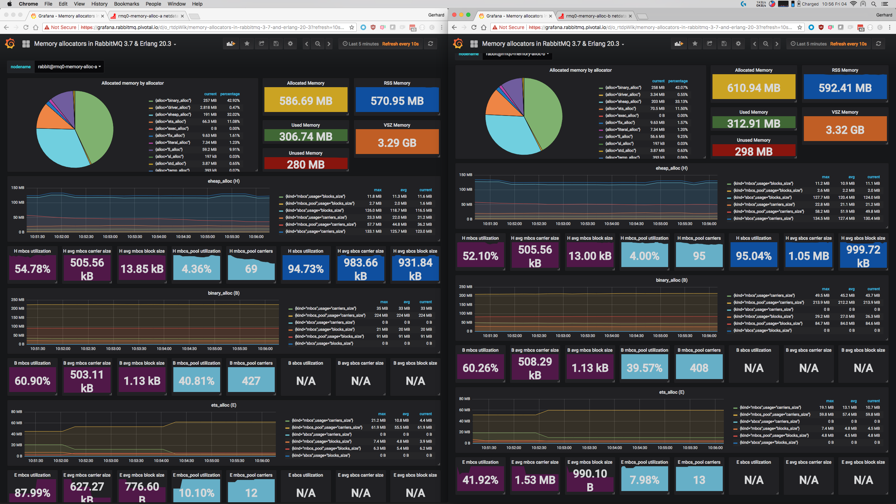Save dashboard icon in right window
The height and width of the screenshot is (504, 896).
coord(724,44)
